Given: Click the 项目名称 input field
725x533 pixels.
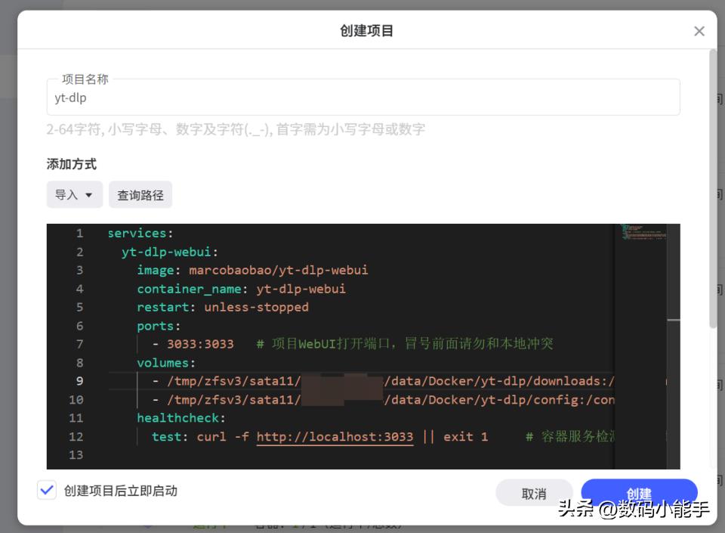Looking at the screenshot, I should pyautogui.click(x=363, y=98).
